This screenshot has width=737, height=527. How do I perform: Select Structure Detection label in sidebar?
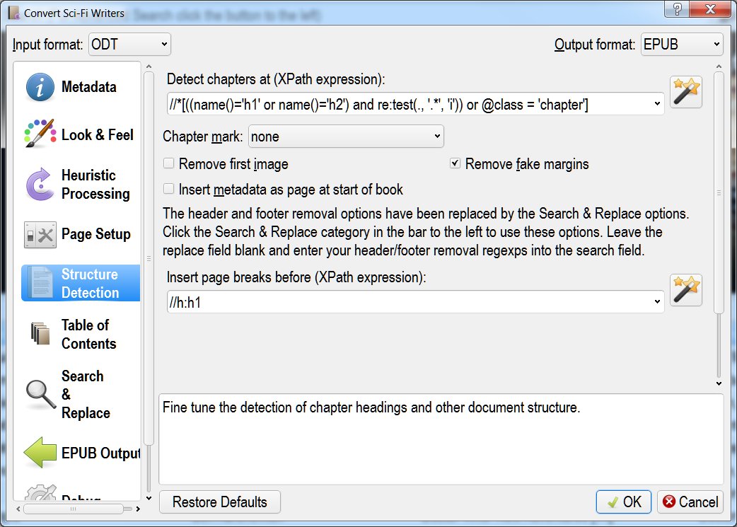tap(90, 284)
